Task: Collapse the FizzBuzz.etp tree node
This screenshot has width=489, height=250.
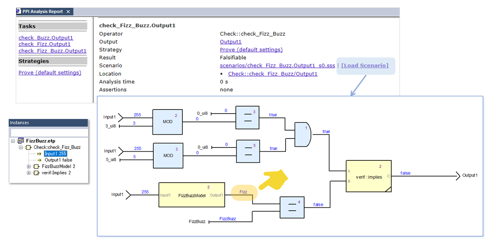Action: click(13, 141)
